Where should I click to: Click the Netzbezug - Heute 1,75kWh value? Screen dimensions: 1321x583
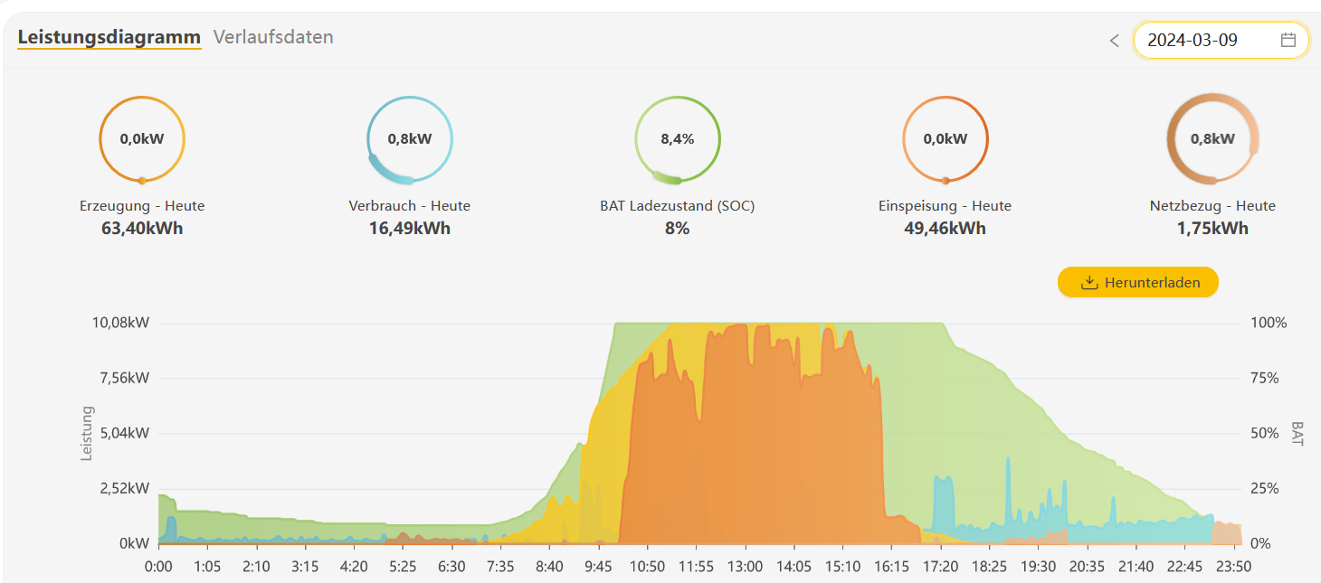coord(1212,228)
